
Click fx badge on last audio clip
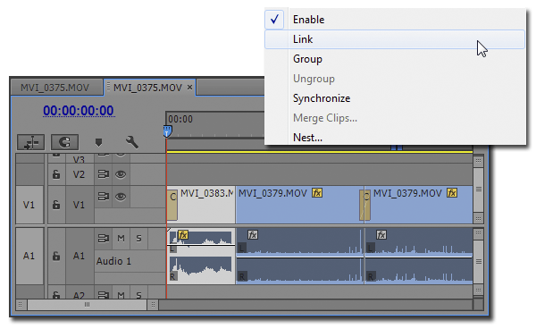[381, 235]
